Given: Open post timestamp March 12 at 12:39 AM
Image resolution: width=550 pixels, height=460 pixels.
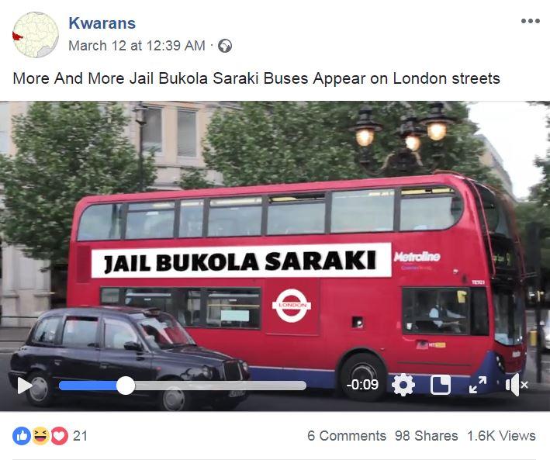Looking at the screenshot, I should (x=137, y=46).
